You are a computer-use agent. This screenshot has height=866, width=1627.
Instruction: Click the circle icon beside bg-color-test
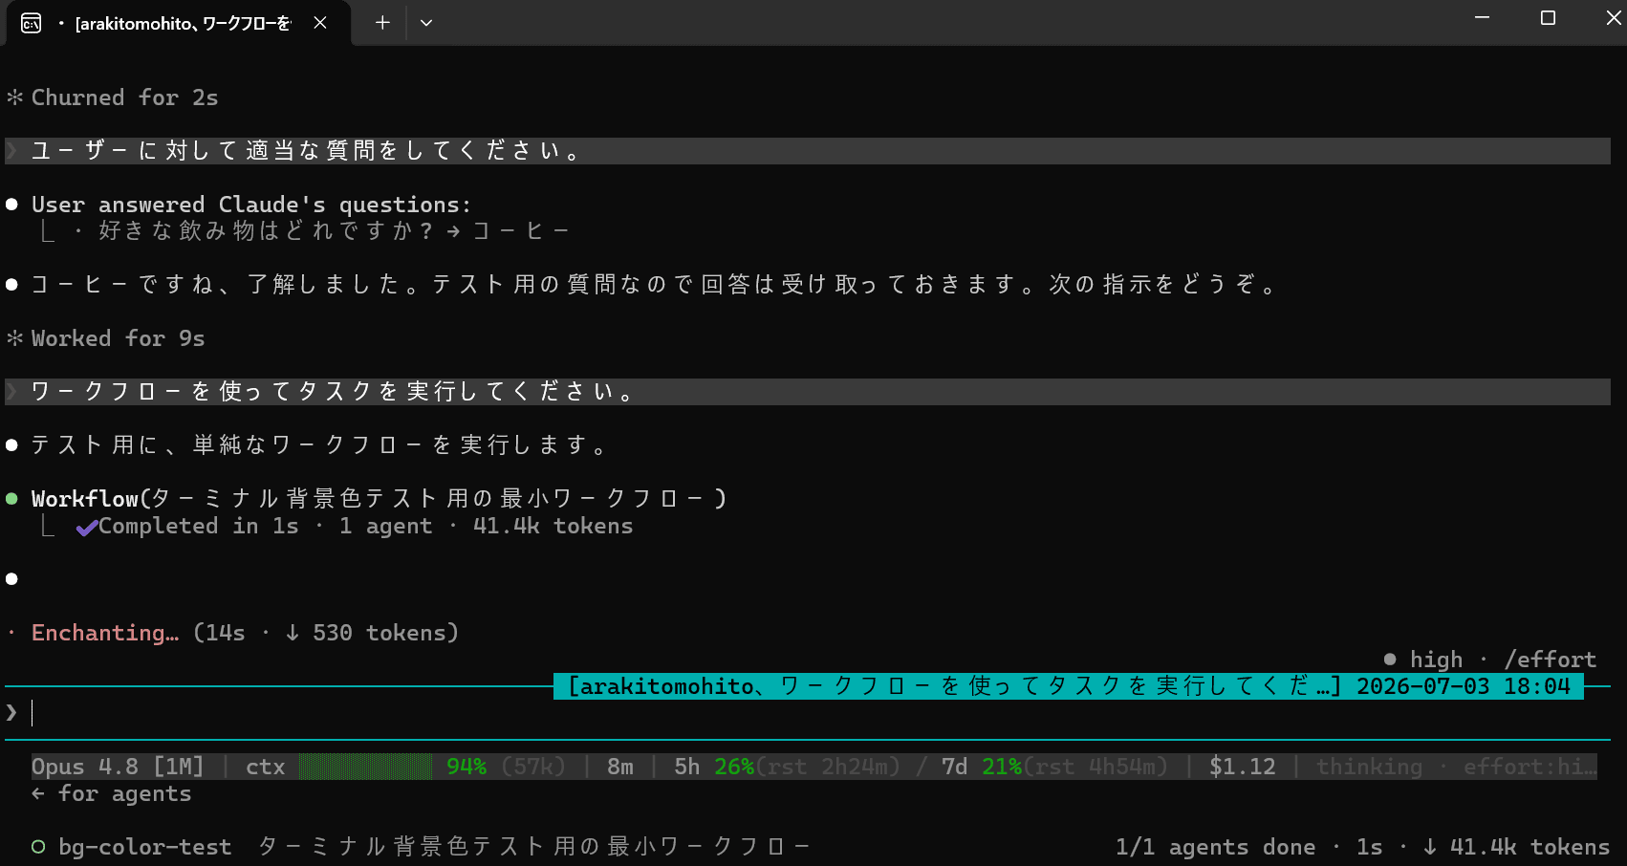pyautogui.click(x=38, y=847)
